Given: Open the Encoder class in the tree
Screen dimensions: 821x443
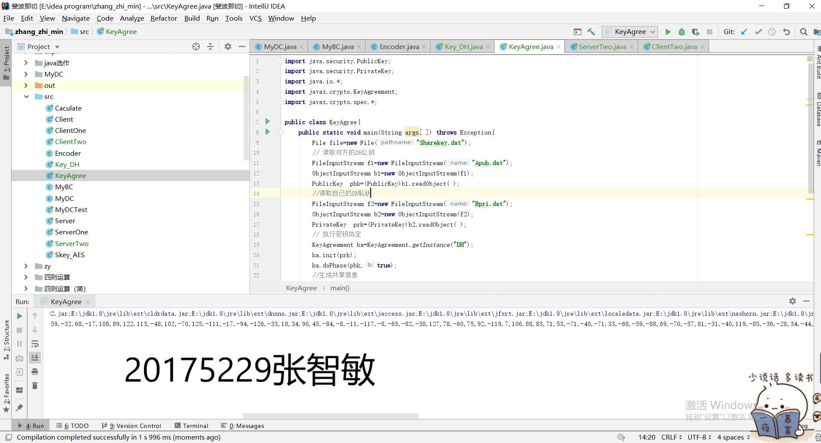Looking at the screenshot, I should pyautogui.click(x=68, y=153).
